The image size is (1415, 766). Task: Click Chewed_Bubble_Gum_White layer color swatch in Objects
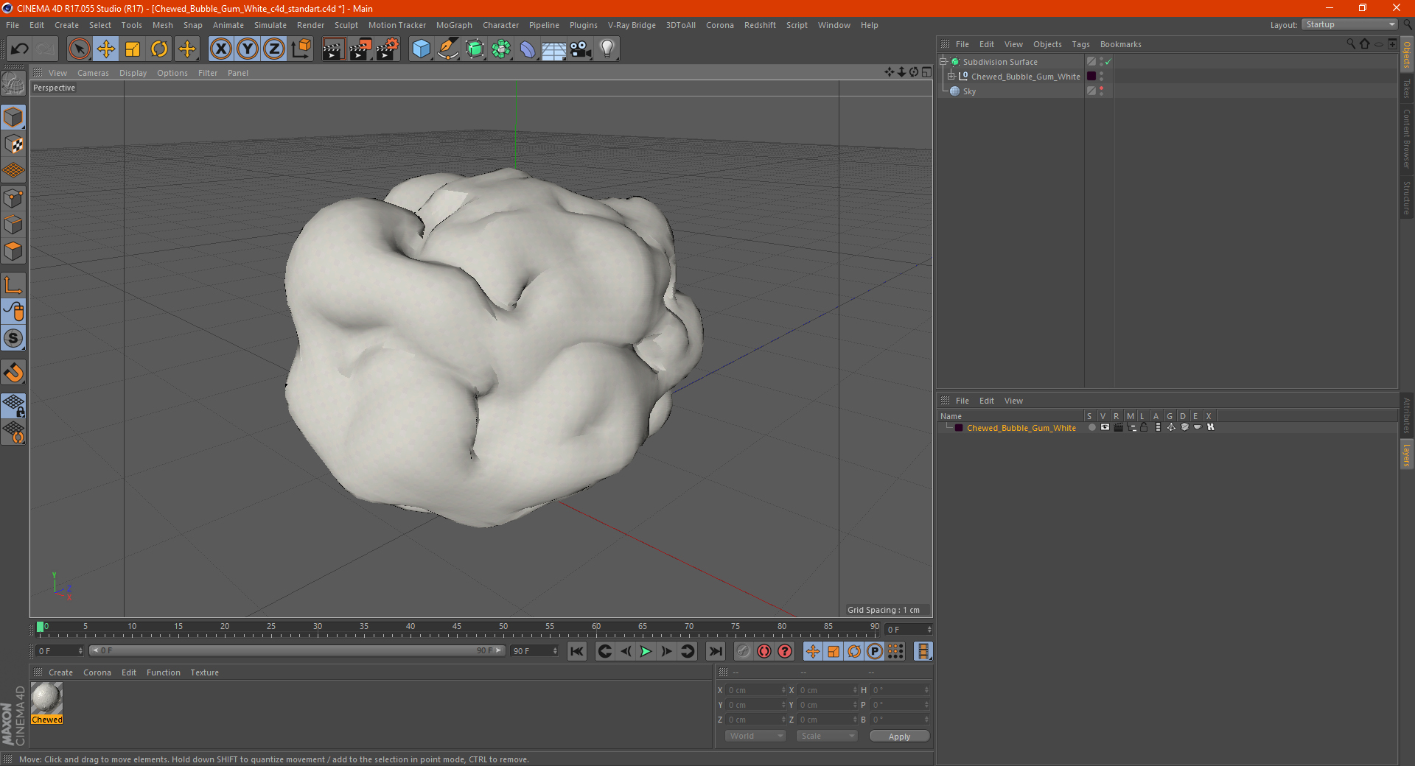pyautogui.click(x=1091, y=77)
